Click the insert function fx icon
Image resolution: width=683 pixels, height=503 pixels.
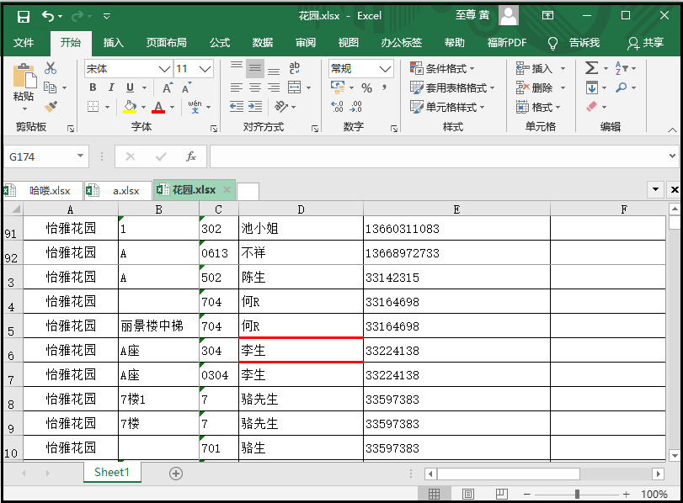[x=191, y=156]
